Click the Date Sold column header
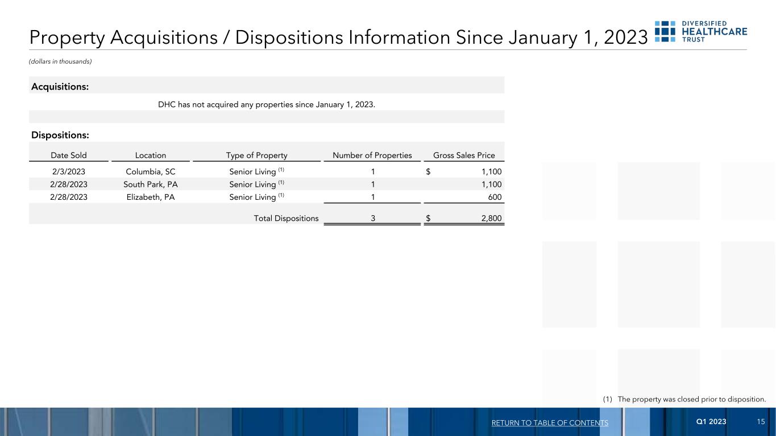Image resolution: width=776 pixels, height=436 pixels. 69,156
